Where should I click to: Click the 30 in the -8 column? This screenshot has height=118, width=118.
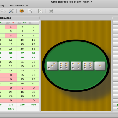coord(11,83)
